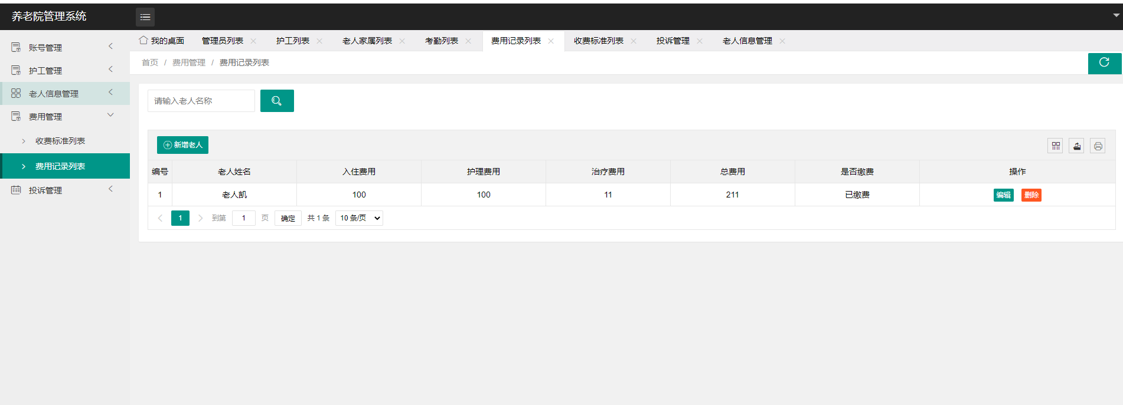The height and width of the screenshot is (405, 1123).
Task: Click the 养老院管理系统 logo title
Action: tap(49, 17)
